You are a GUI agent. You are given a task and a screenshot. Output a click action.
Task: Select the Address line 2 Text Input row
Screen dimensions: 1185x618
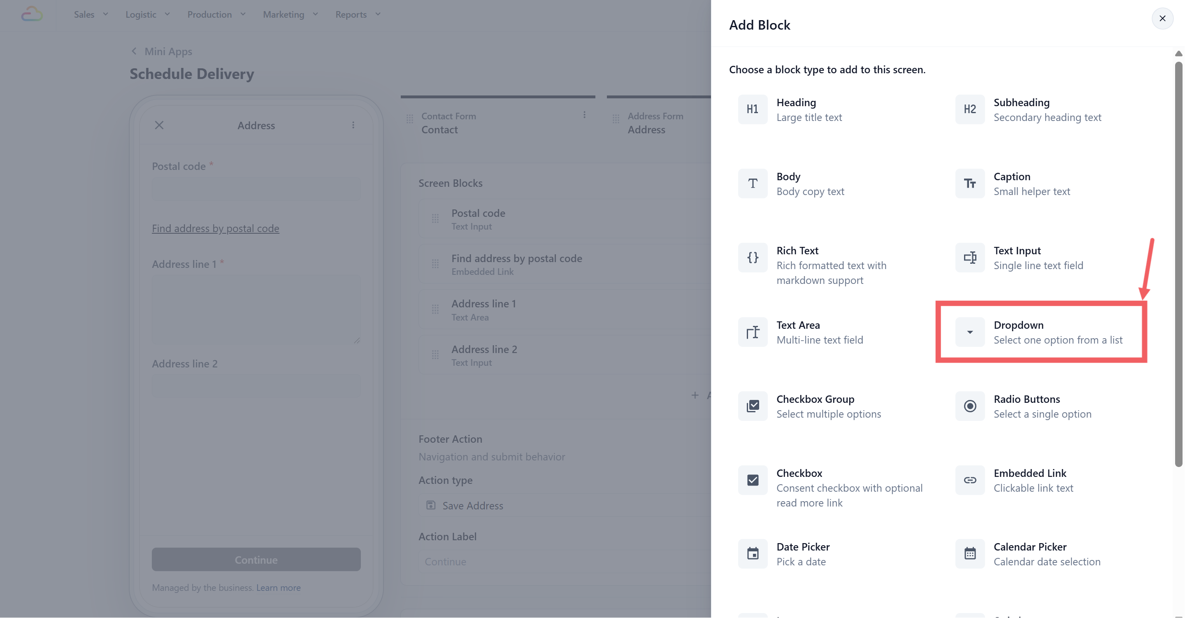565,355
